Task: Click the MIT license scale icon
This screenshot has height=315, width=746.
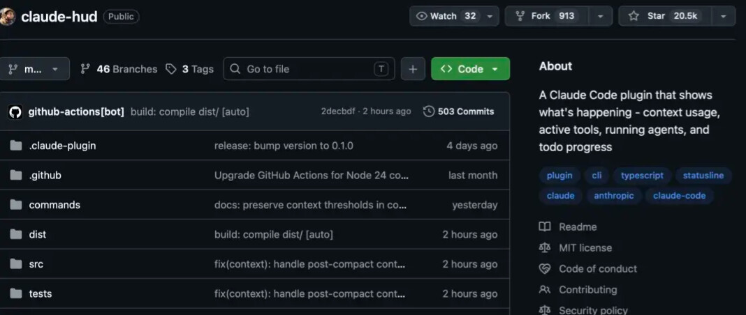Action: (x=545, y=247)
